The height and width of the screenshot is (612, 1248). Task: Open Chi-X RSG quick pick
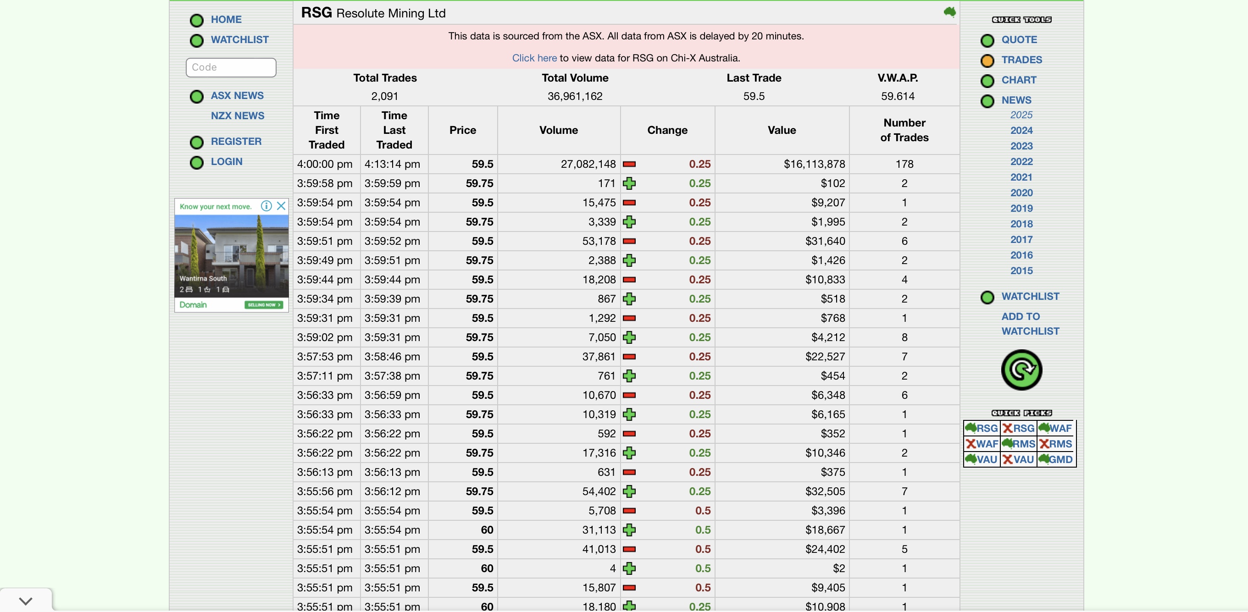click(x=1018, y=428)
